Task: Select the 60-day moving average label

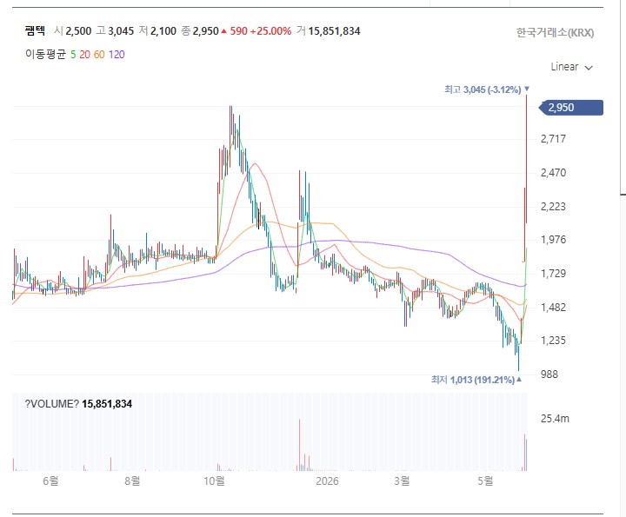Action: pos(99,55)
